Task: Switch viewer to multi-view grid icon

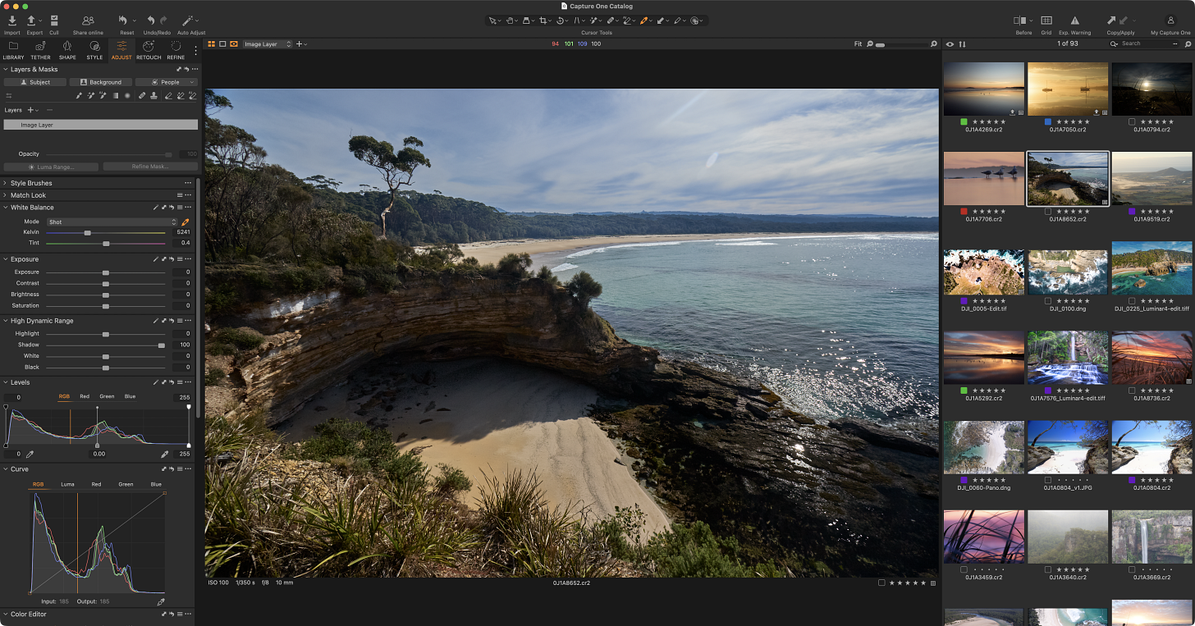Action: (x=211, y=43)
